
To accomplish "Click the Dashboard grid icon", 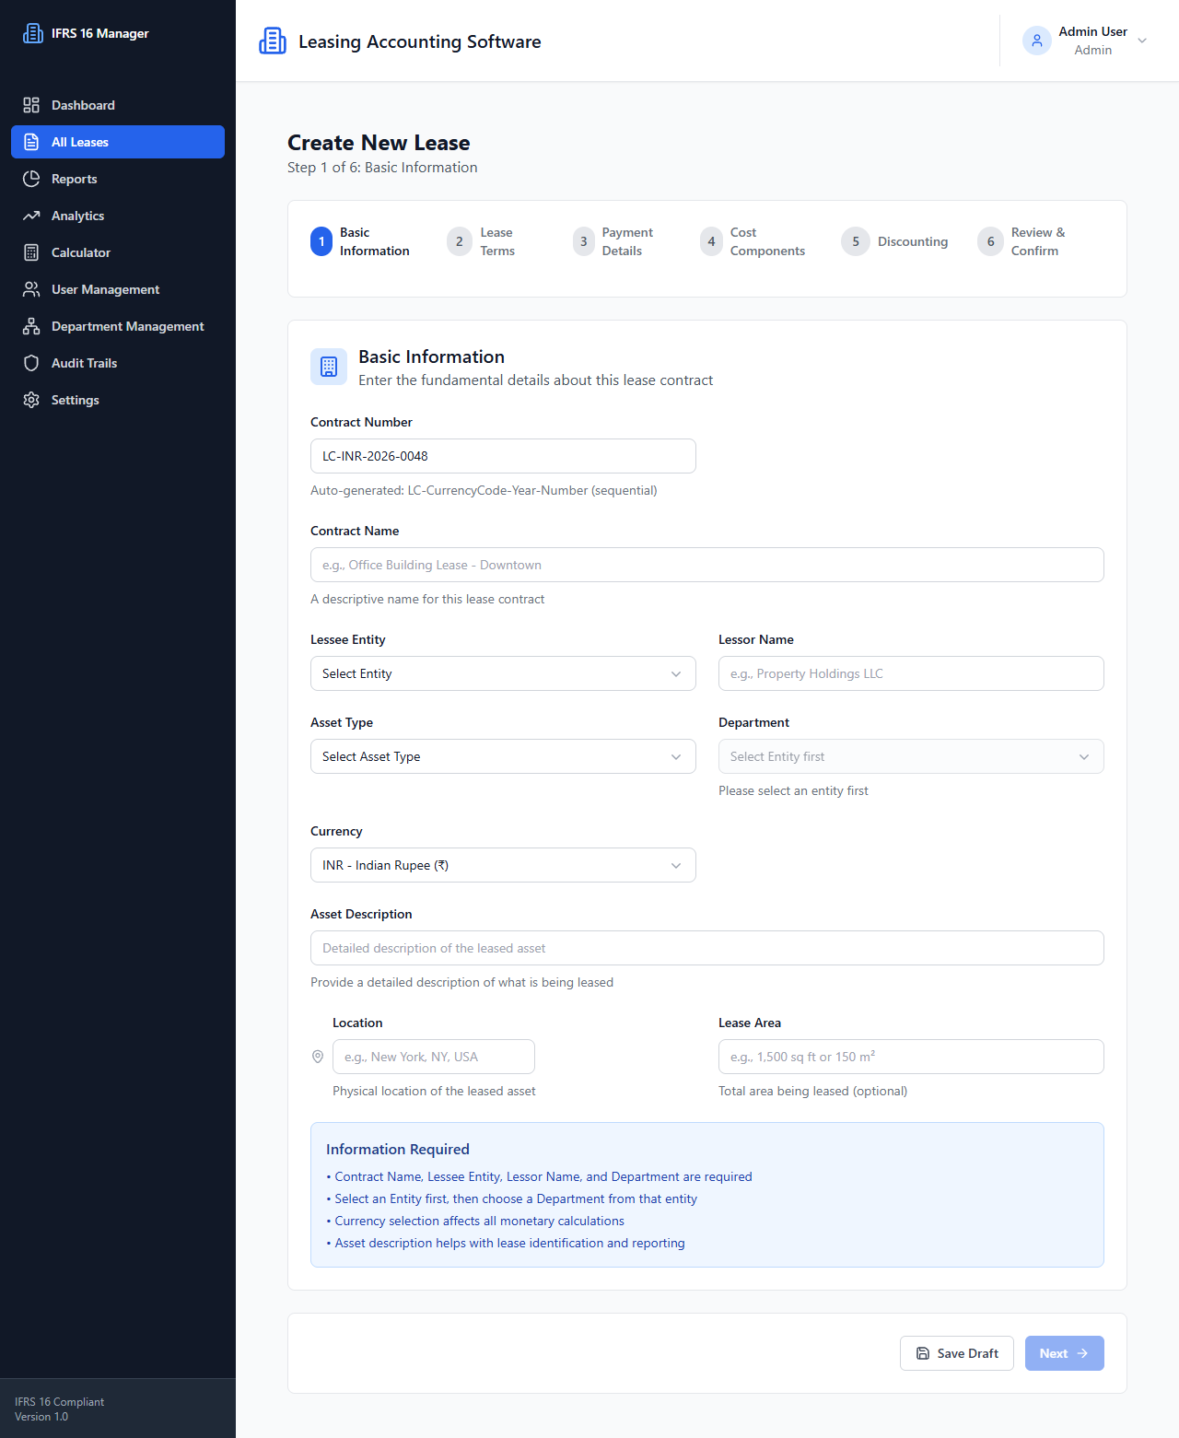I will [x=31, y=105].
